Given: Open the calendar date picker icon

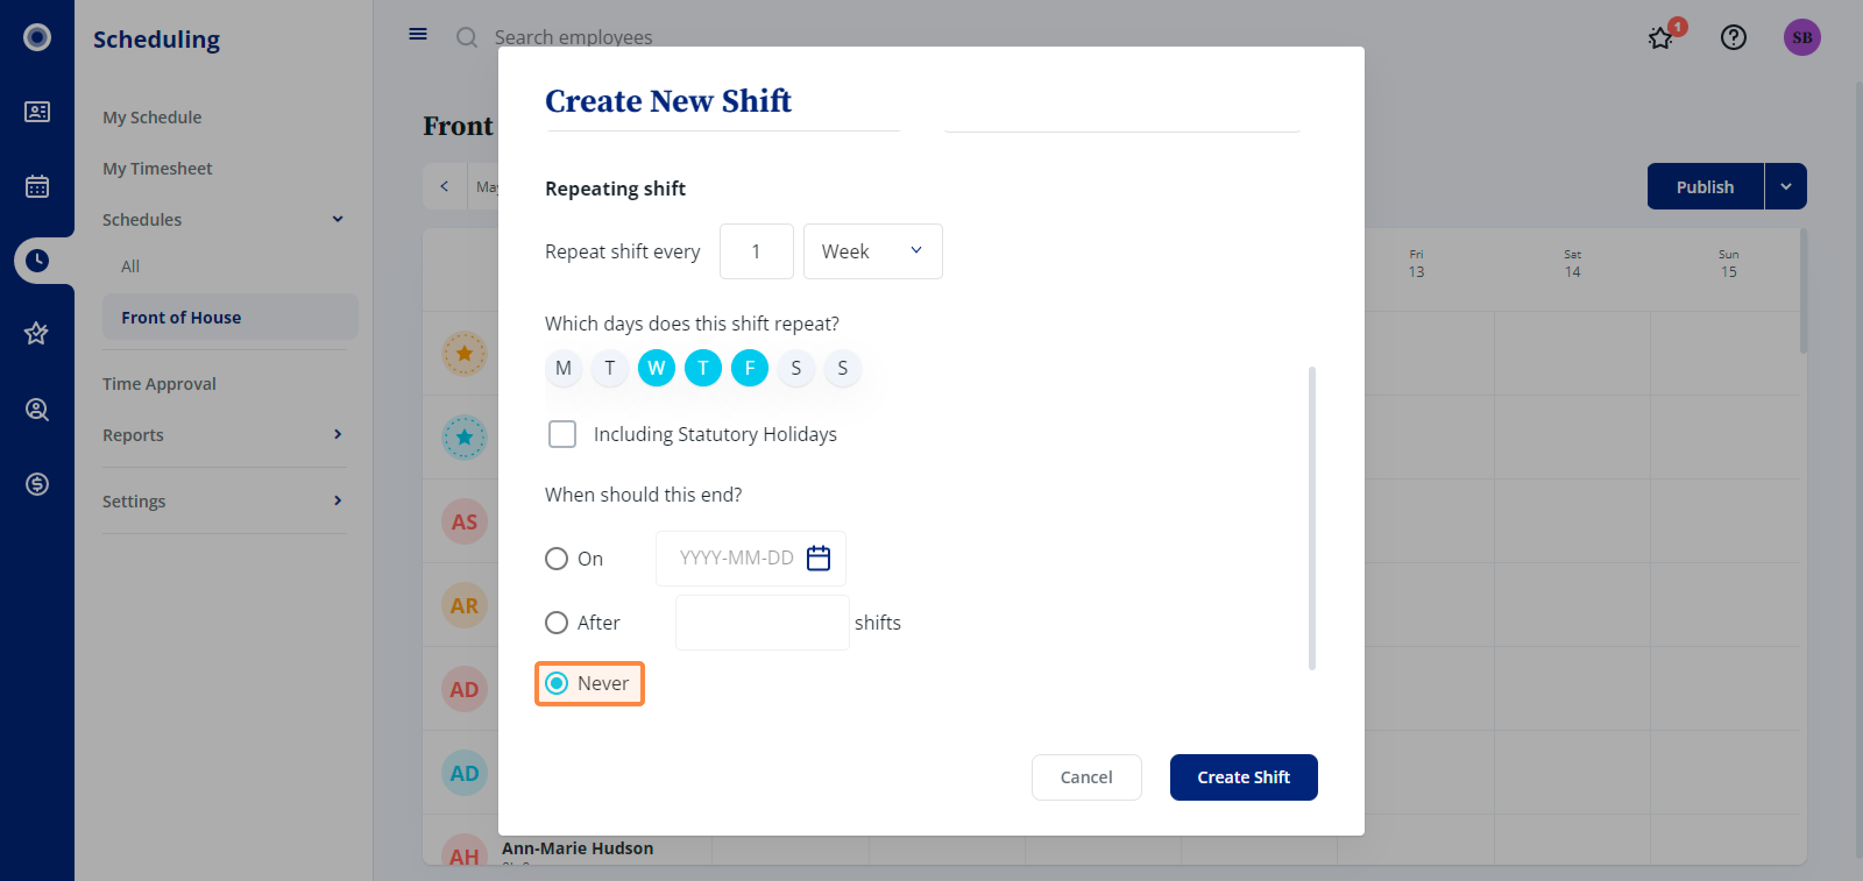Looking at the screenshot, I should coord(818,558).
